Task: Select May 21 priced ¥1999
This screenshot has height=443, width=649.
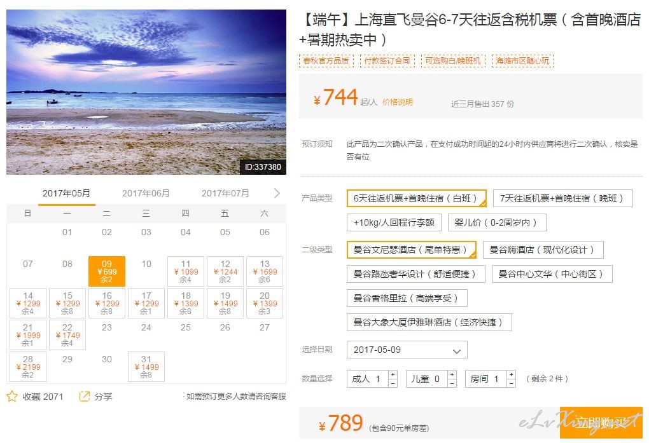Action: click(28, 335)
